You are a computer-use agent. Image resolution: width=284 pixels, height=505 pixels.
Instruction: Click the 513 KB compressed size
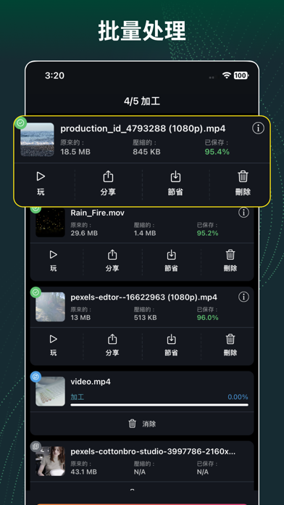146,318
